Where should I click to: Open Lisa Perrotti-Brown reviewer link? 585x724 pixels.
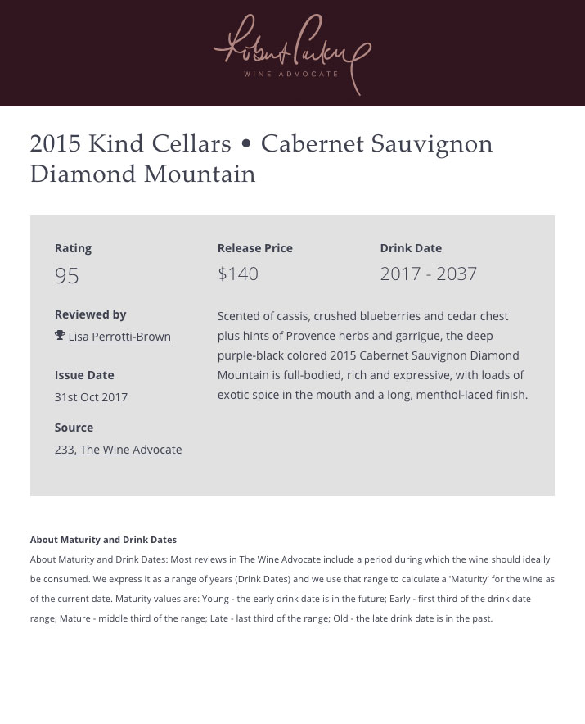(119, 337)
